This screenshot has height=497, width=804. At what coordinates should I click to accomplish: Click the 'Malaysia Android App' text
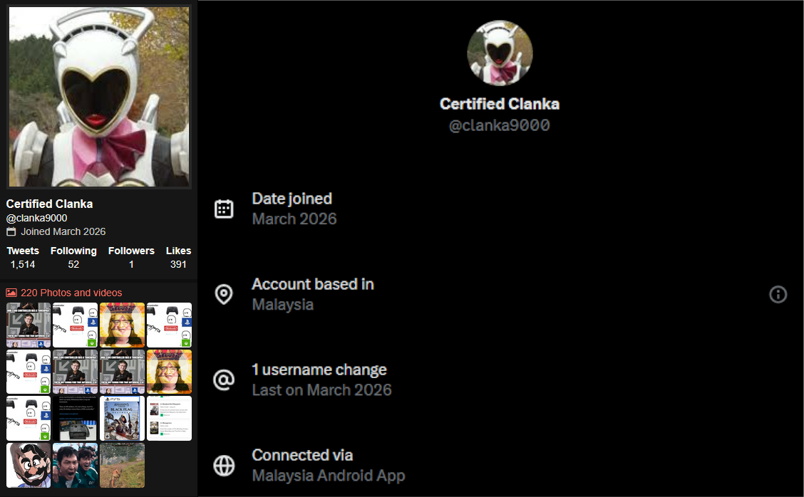tap(329, 476)
